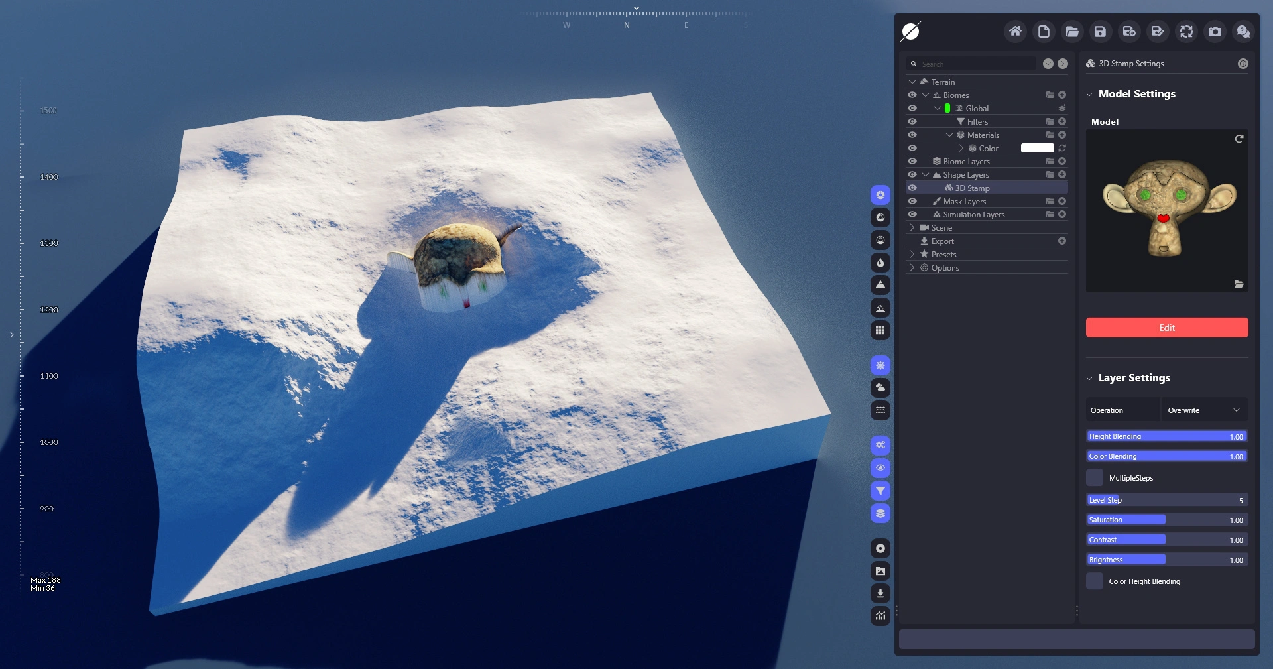
Task: Enable the MultipleSteps checkbox
Action: (1095, 478)
